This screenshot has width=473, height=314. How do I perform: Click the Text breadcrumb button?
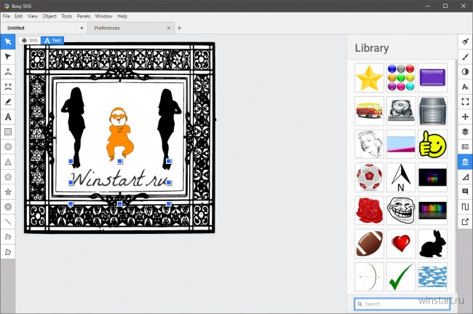pos(52,41)
